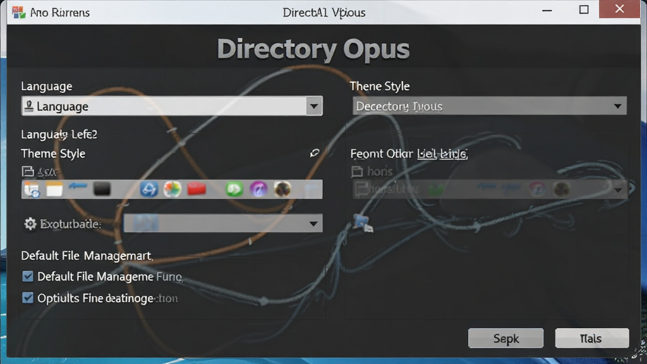
Task: Click the faint blue icon at the strip's end
Action: 312,190
